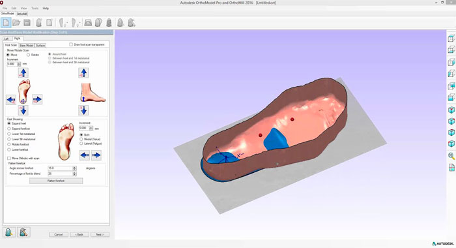Move the foot scan right with the blue arrow
456x248 pixels.
[x=37, y=99]
